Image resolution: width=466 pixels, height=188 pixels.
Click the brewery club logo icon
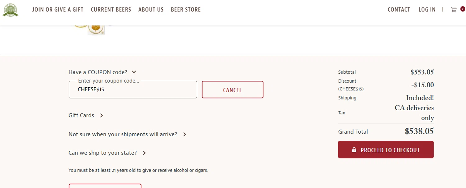[x=11, y=10]
